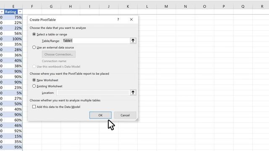Select column G header
Screen dimensions: 269x151
click(51, 7)
